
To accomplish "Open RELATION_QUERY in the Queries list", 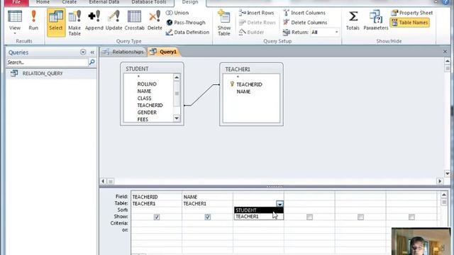I will pos(43,74).
